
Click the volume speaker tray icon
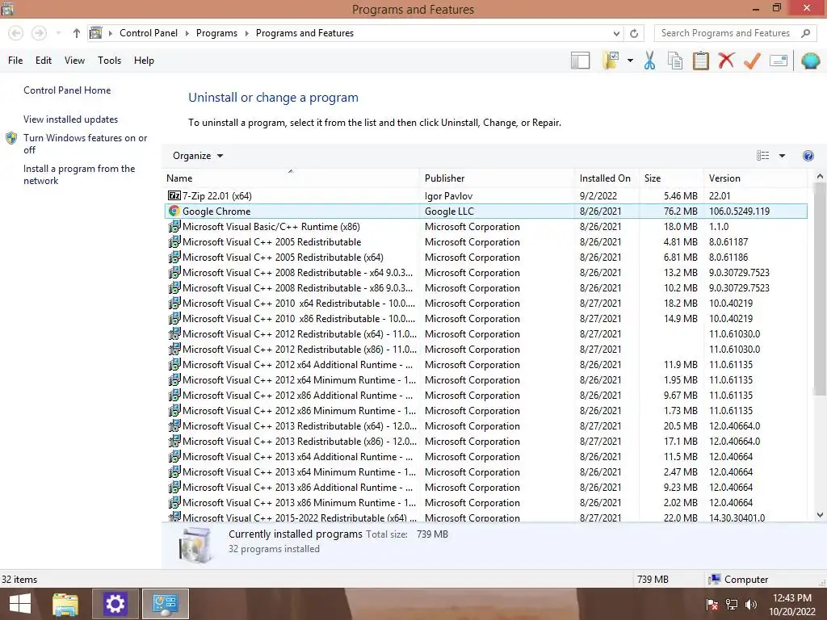(750, 605)
